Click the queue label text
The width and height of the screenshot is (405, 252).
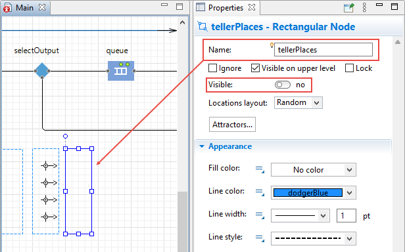point(117,51)
